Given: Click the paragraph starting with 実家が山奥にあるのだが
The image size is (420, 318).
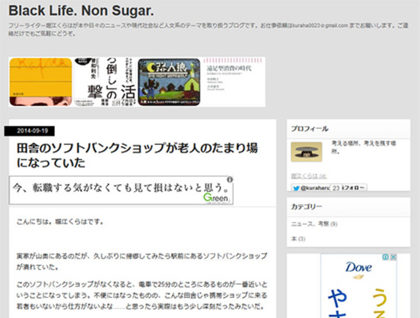Looking at the screenshot, I should coord(142,261).
